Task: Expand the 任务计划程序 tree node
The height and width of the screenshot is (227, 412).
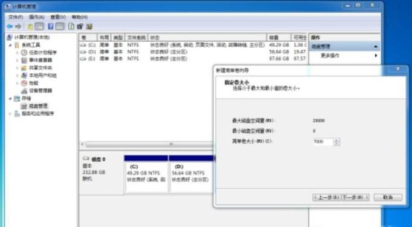Action: (x=18, y=53)
